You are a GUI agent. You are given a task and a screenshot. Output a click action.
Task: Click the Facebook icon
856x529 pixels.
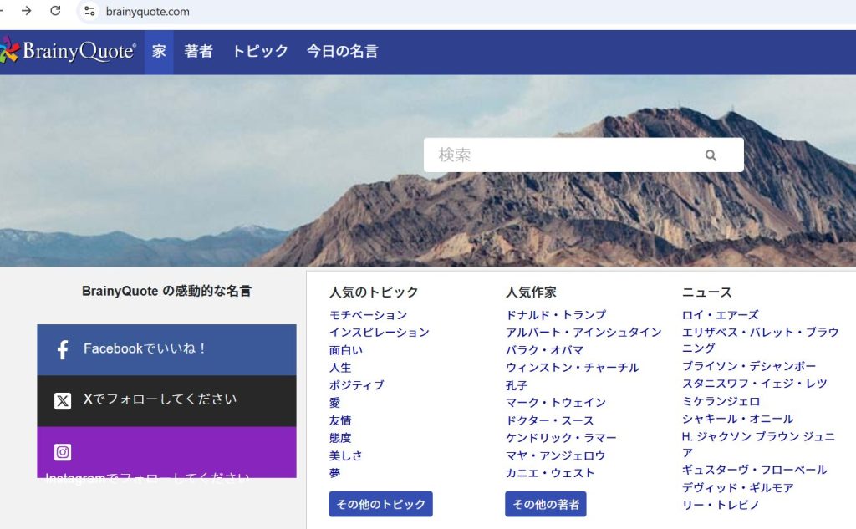coord(63,349)
